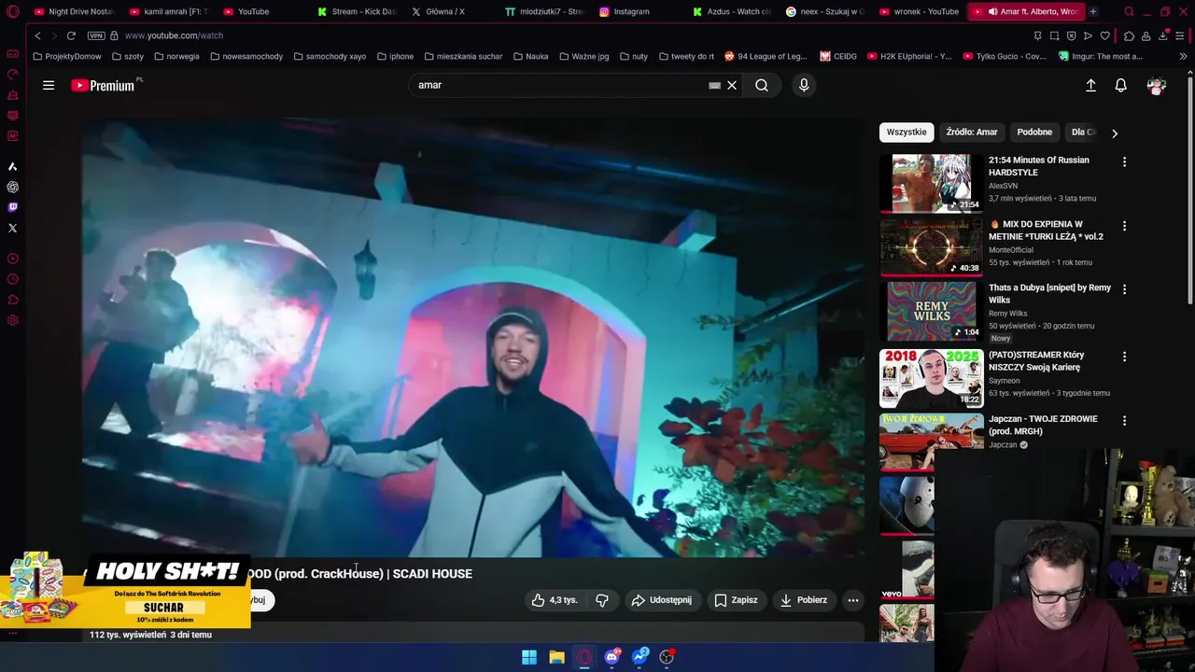The width and height of the screenshot is (1195, 672).
Task: Show more filter chips with right arrow
Action: pyautogui.click(x=1114, y=133)
